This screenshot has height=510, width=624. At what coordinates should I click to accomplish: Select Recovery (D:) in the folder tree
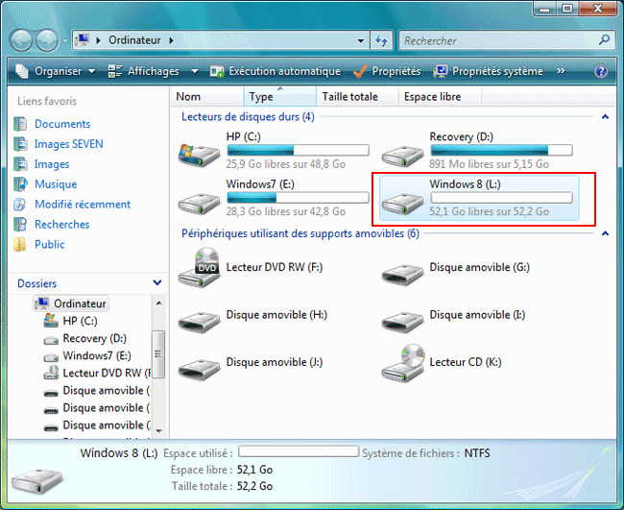pyautogui.click(x=94, y=338)
